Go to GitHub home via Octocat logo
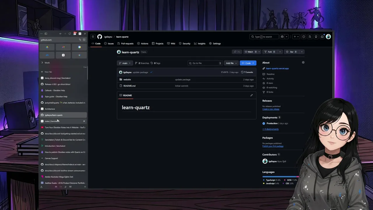 click(100, 37)
